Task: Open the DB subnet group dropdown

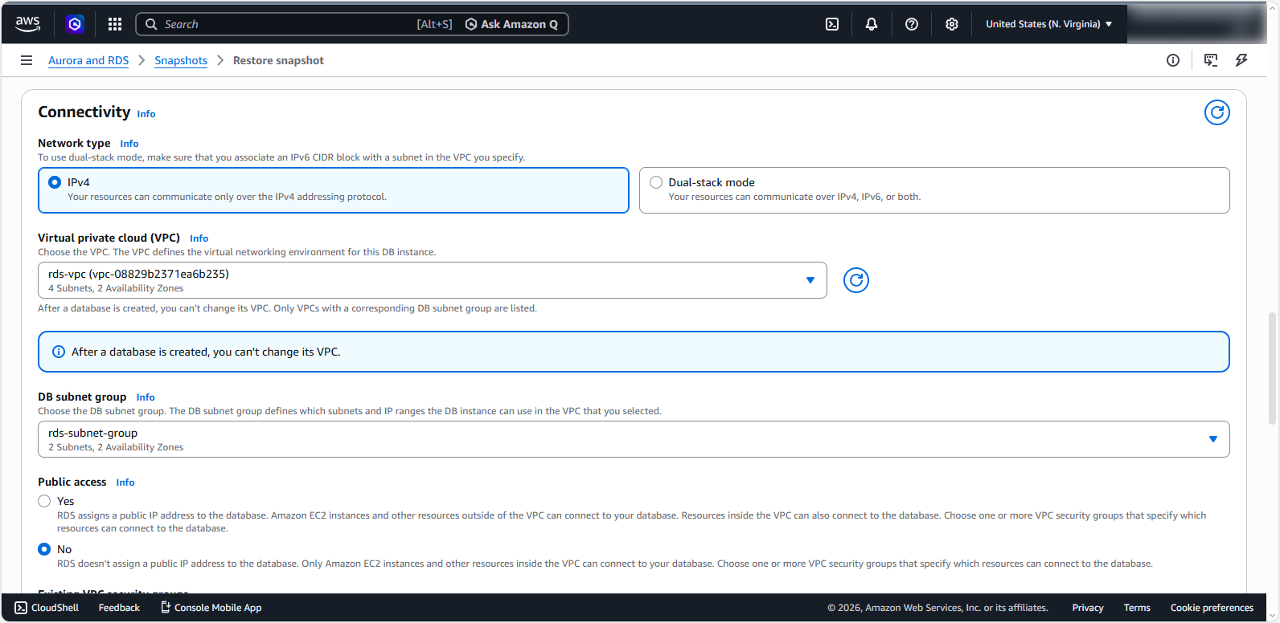Action: pos(634,439)
